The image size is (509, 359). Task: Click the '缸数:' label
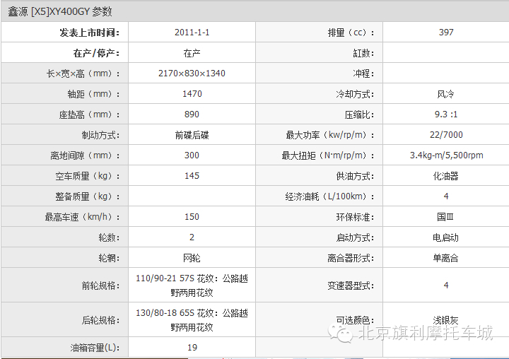click(x=363, y=53)
